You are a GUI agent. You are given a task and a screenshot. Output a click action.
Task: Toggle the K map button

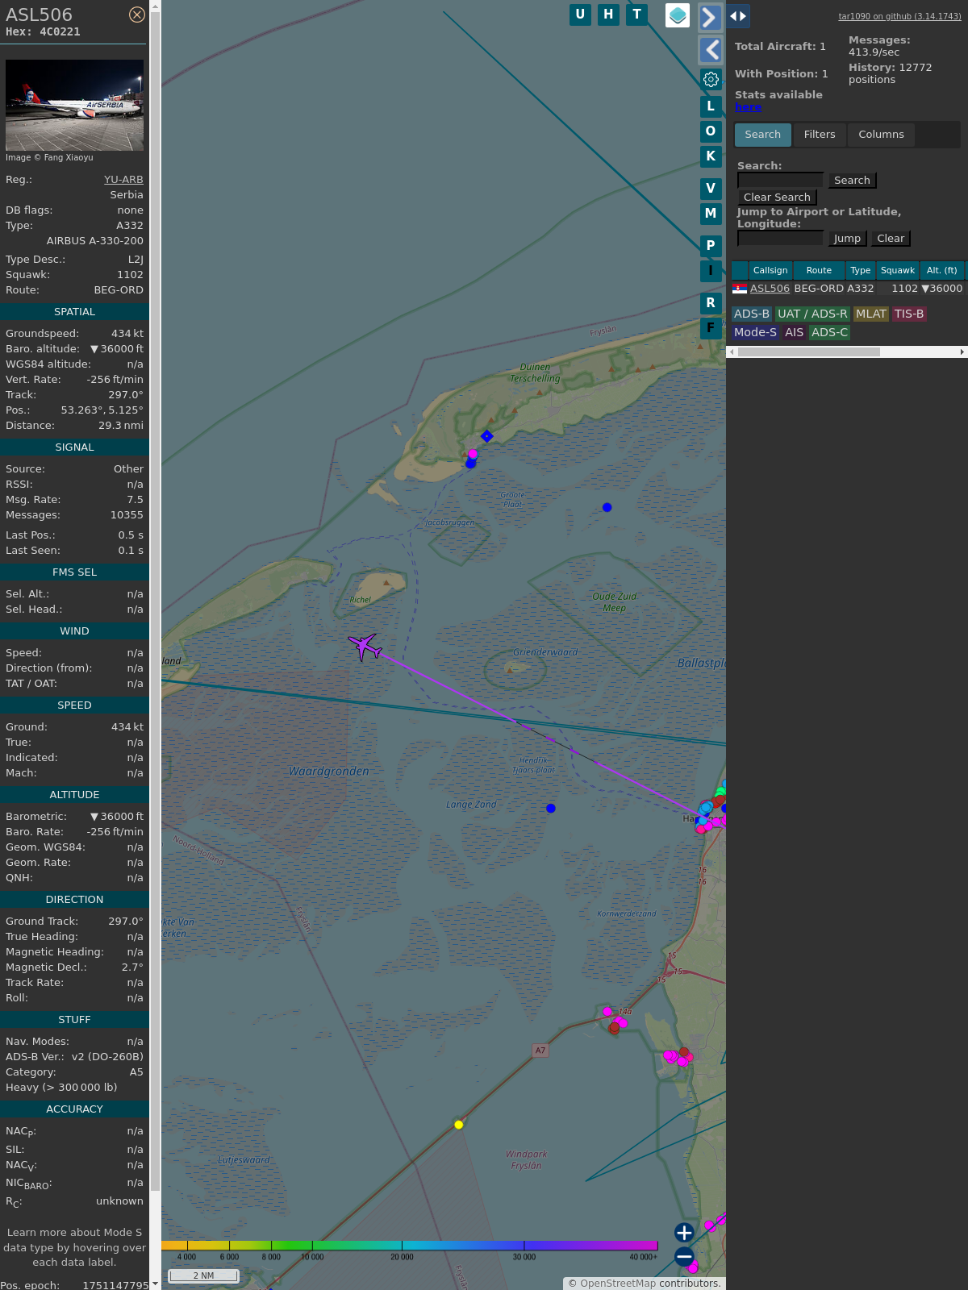(x=710, y=156)
